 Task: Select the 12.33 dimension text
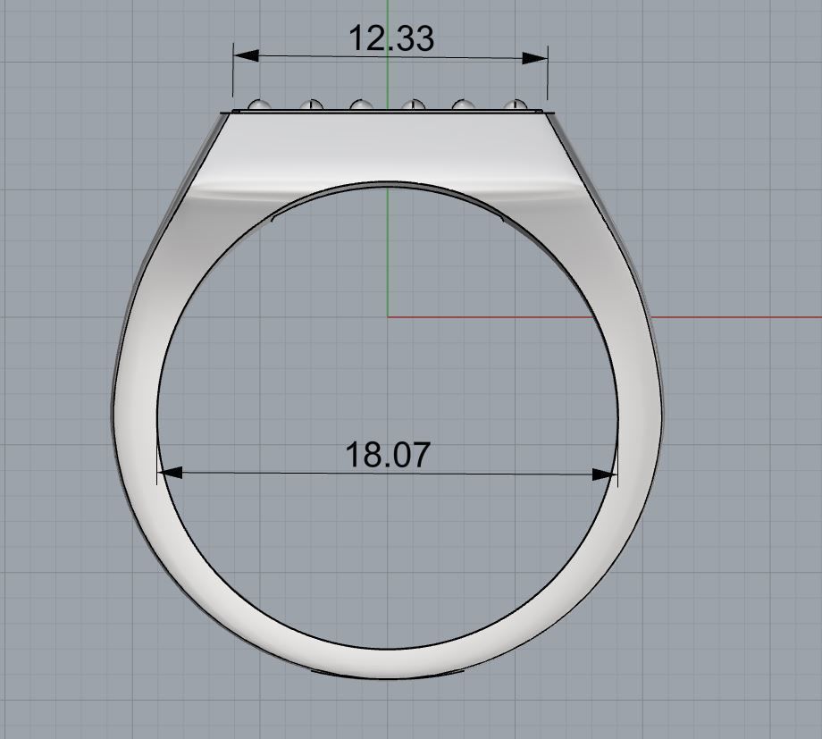391,38
